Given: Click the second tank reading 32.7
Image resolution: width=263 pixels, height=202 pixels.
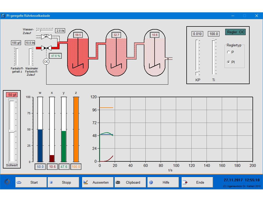Looking at the screenshot, I should point(116,35).
